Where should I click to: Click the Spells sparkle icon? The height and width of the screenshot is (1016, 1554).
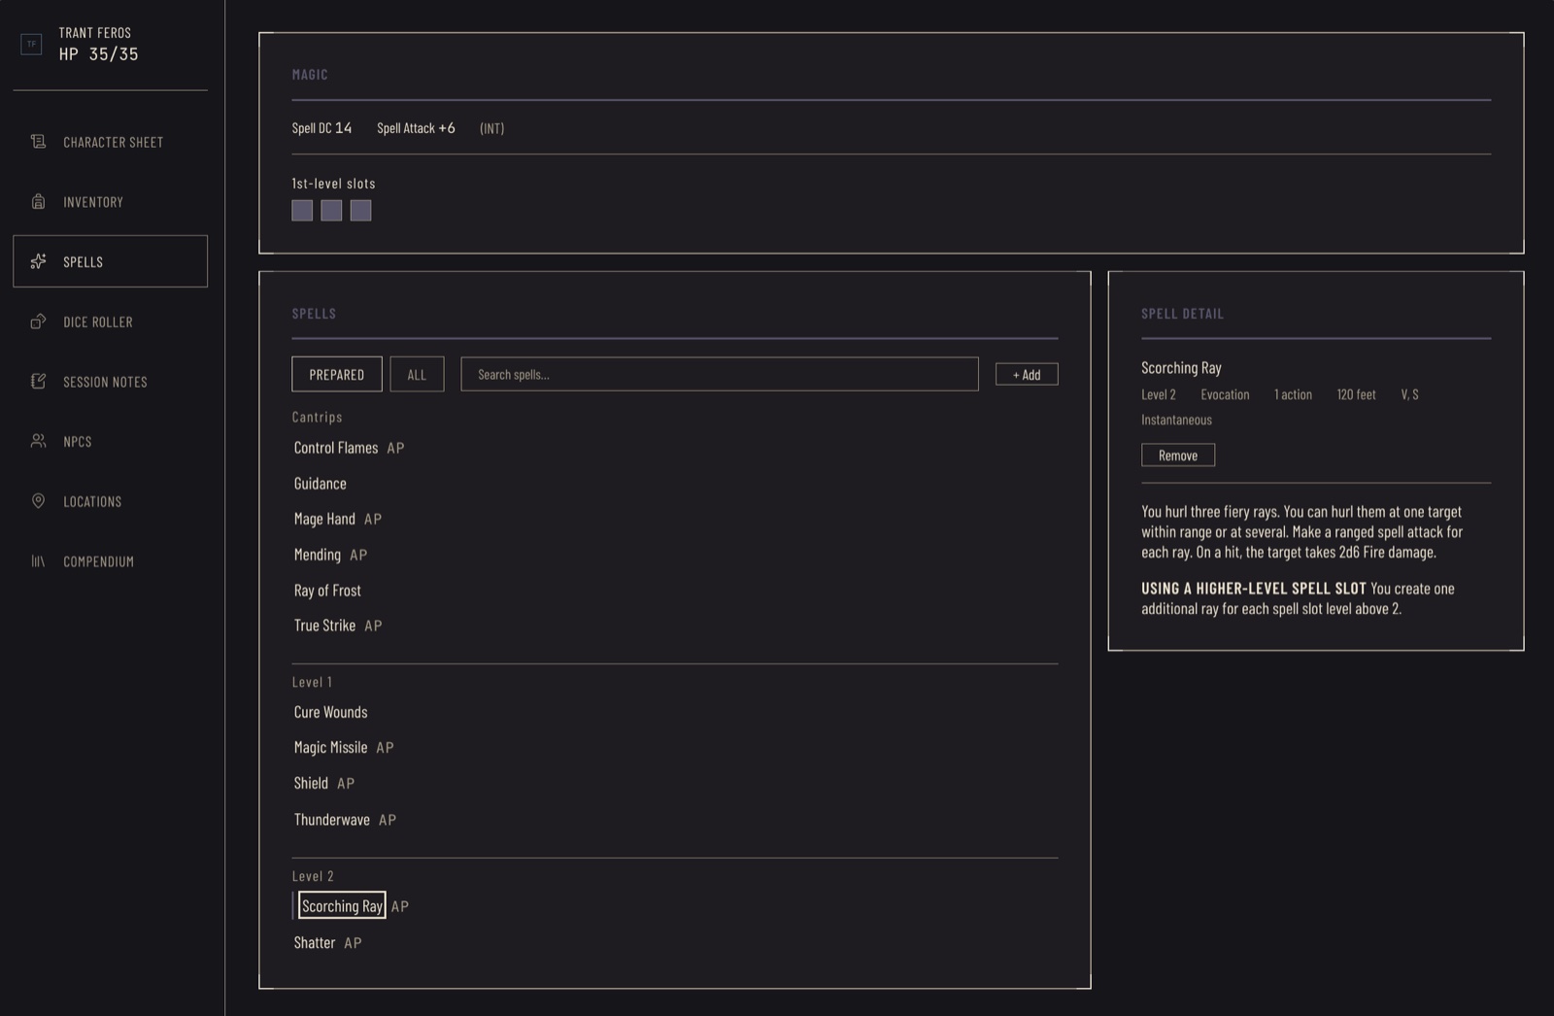[38, 261]
